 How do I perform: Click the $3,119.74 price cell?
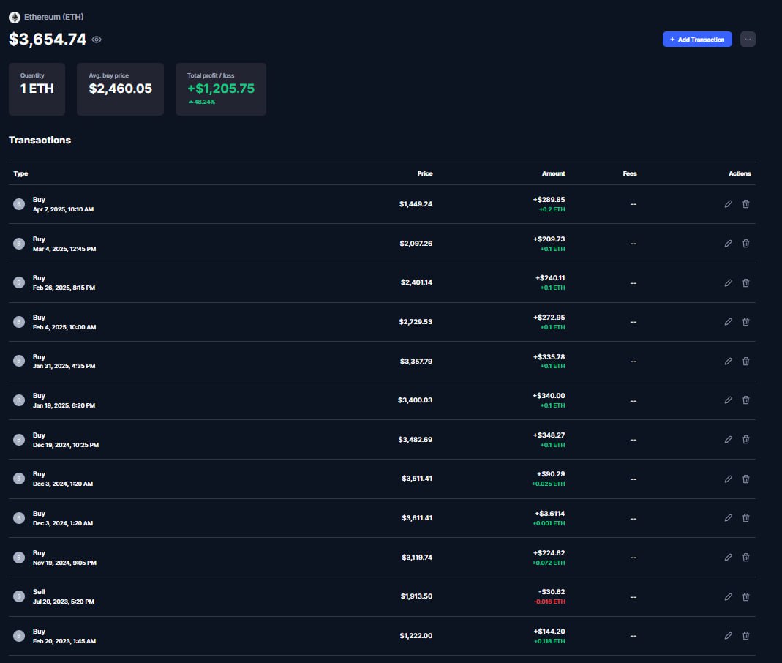[x=417, y=557]
